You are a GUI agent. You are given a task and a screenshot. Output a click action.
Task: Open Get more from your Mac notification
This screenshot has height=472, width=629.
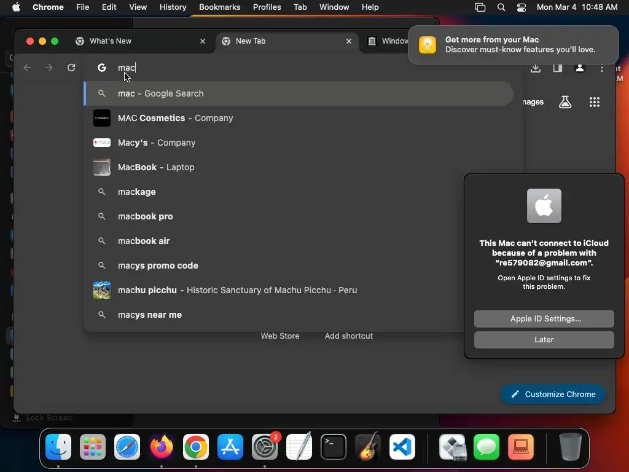[513, 44]
